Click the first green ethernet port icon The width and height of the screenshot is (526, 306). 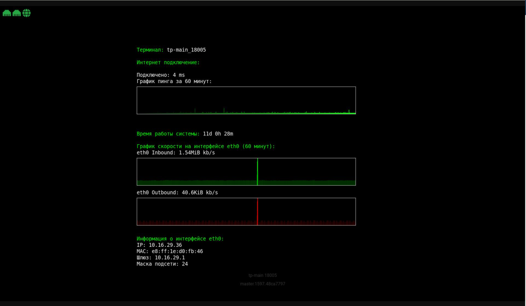pos(7,13)
